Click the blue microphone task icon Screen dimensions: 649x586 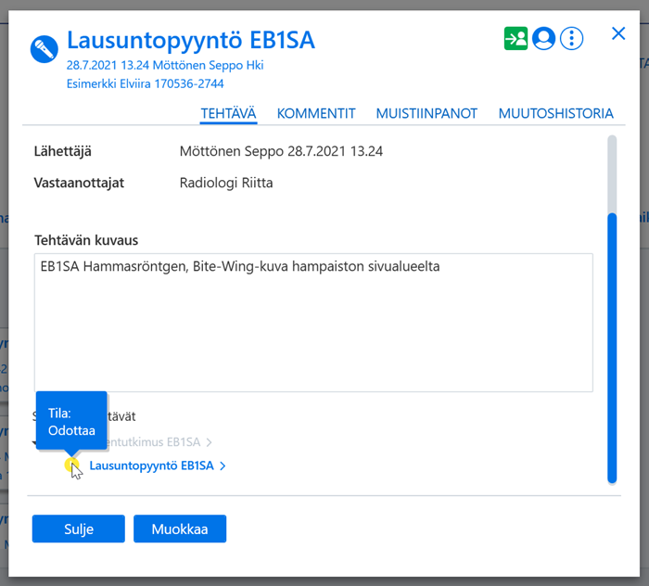point(45,49)
